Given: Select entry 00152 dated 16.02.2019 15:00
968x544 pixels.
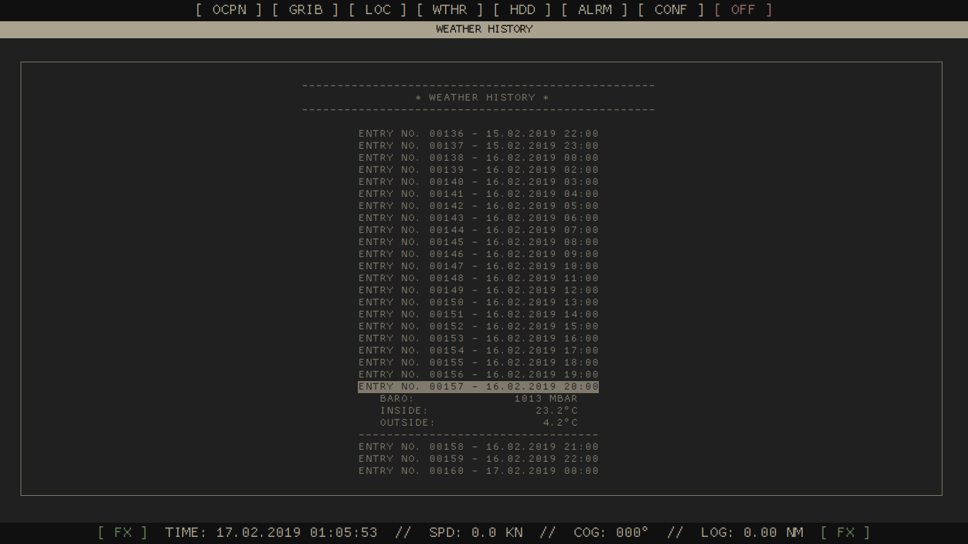Looking at the screenshot, I should click(x=478, y=327).
